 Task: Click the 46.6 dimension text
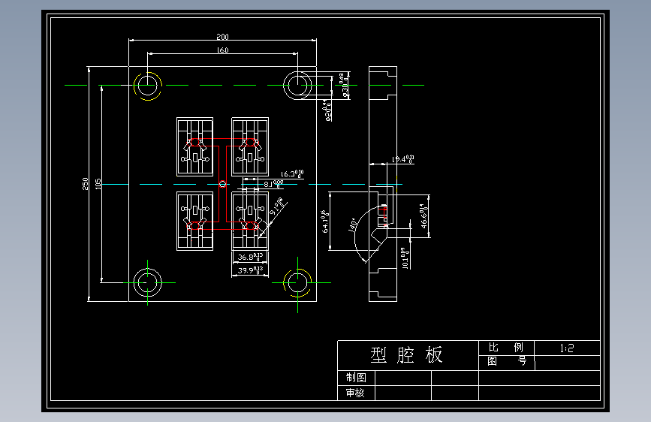pyautogui.click(x=423, y=216)
